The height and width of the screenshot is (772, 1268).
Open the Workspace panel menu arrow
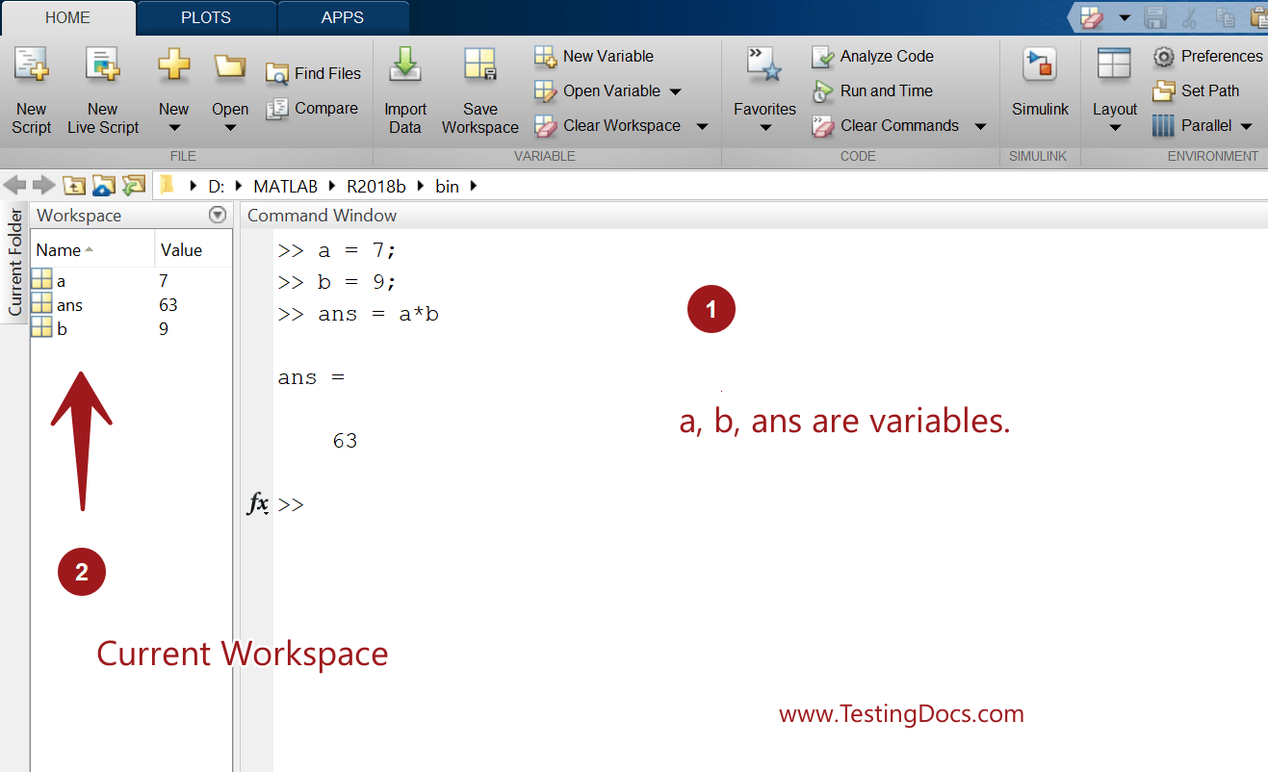217,215
